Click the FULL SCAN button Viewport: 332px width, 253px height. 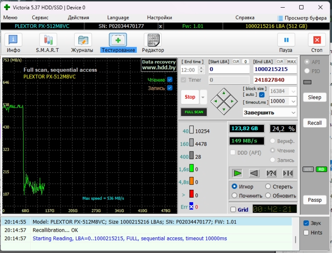(x=194, y=112)
